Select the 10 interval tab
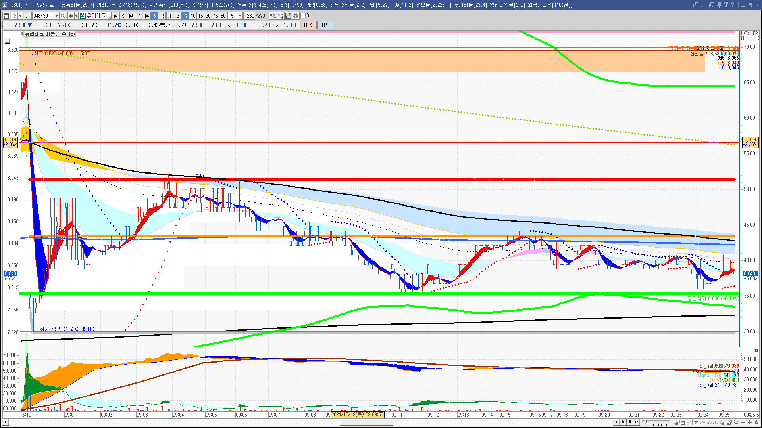Screen dimensions: 762x428 click(x=193, y=16)
